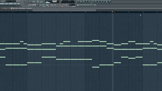This screenshot has width=162, height=91.
Task: Open the HELP menu
Action: 18,4
